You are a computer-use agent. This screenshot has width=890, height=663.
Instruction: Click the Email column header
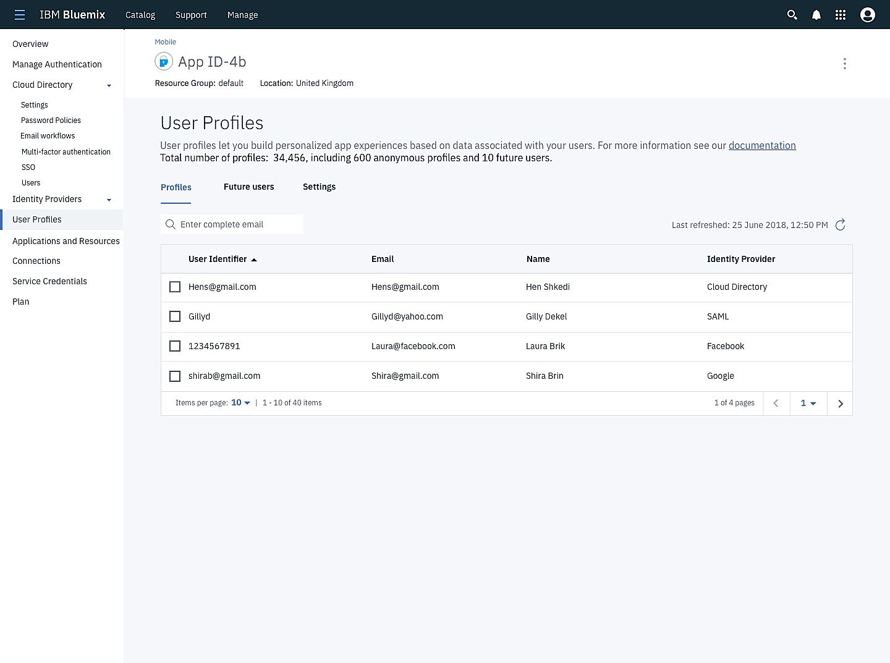pos(383,259)
